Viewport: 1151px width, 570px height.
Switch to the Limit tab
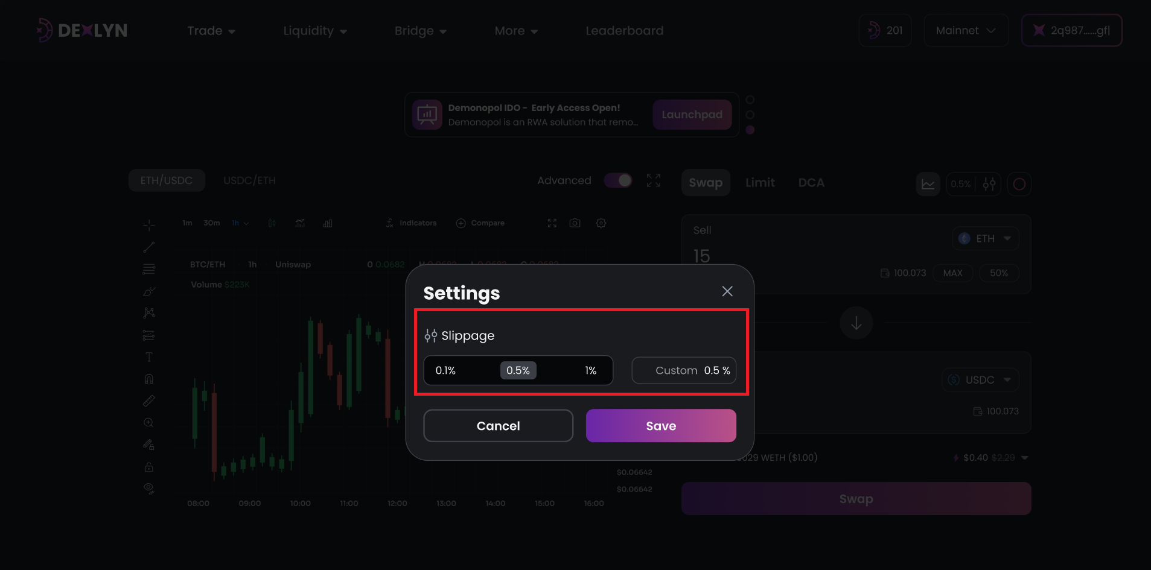point(760,183)
